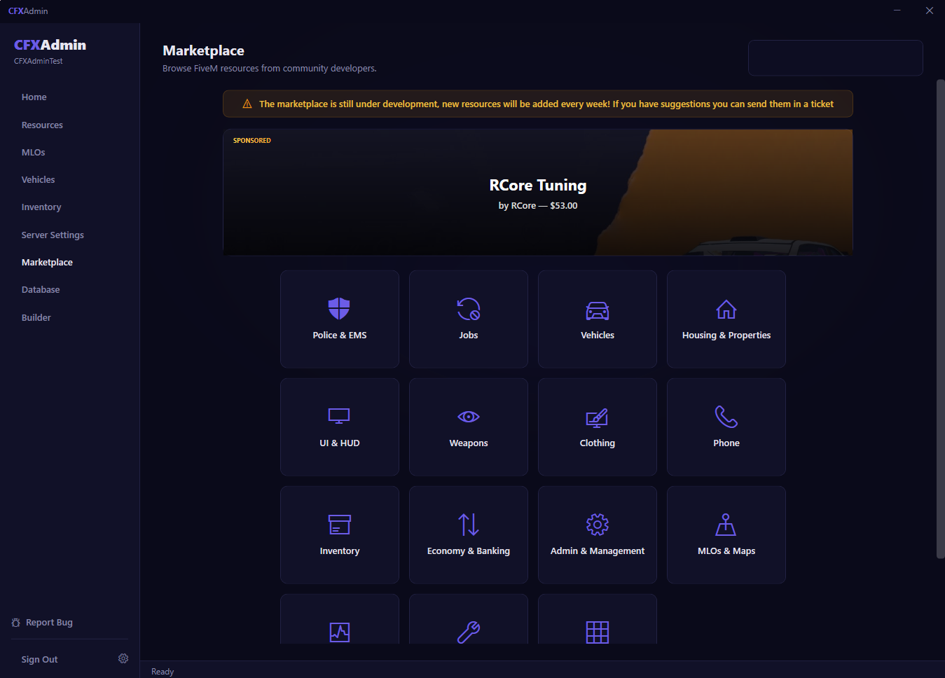The width and height of the screenshot is (945, 678).
Task: Click the 'Browse FiveM resources' subtitle
Action: coord(270,69)
